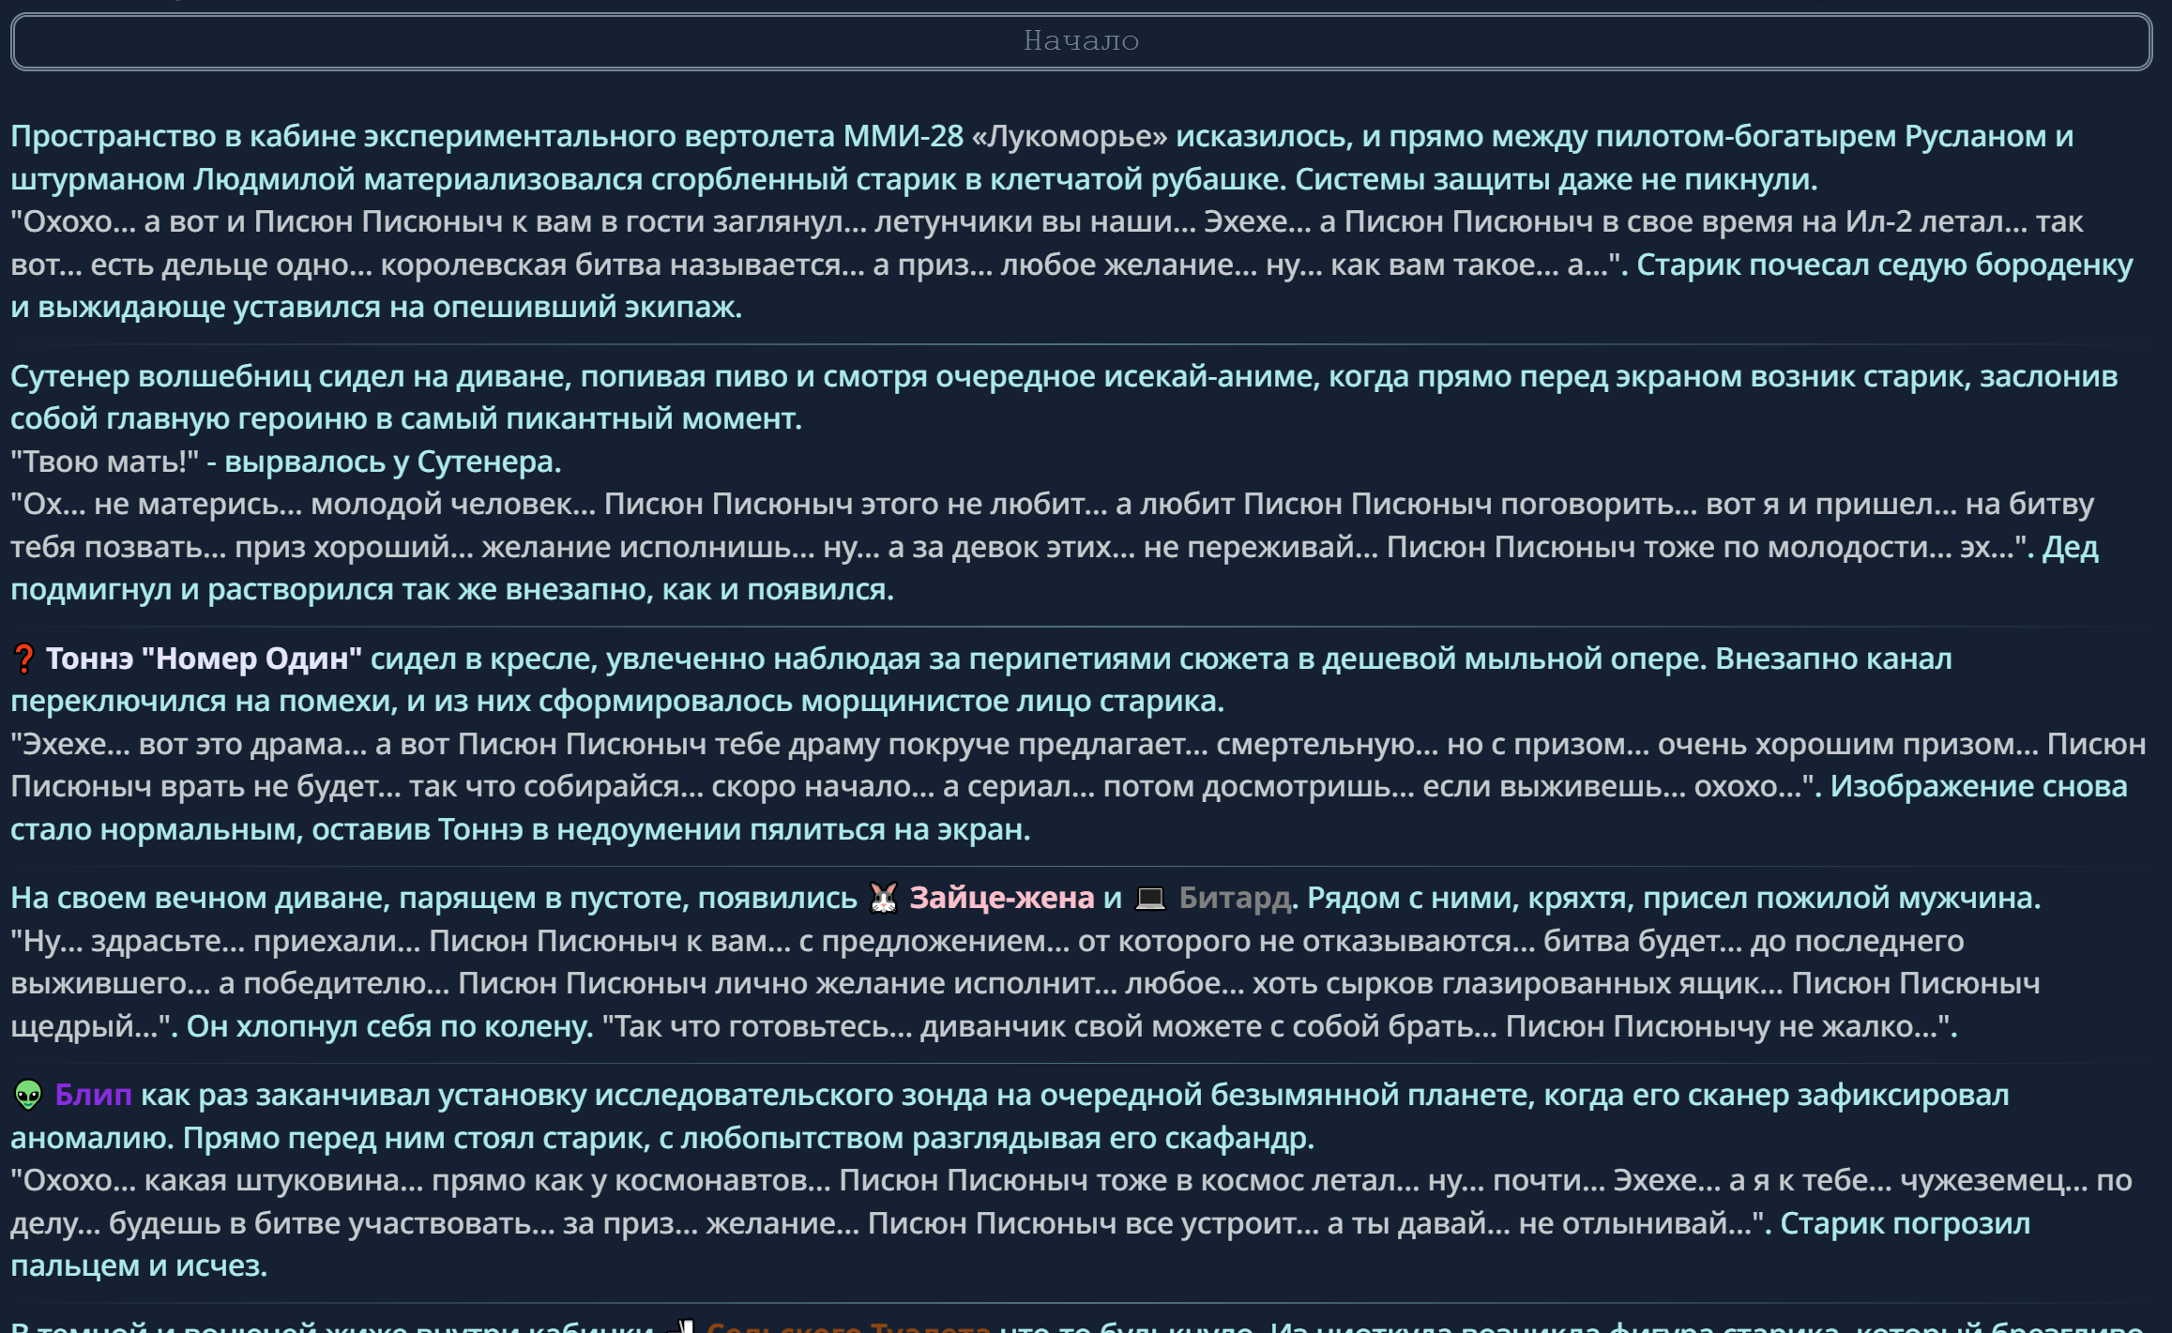Screen dimensions: 2172x1333
Task: Click the "Твою мать!" quote line
Action: pyautogui.click(x=104, y=462)
